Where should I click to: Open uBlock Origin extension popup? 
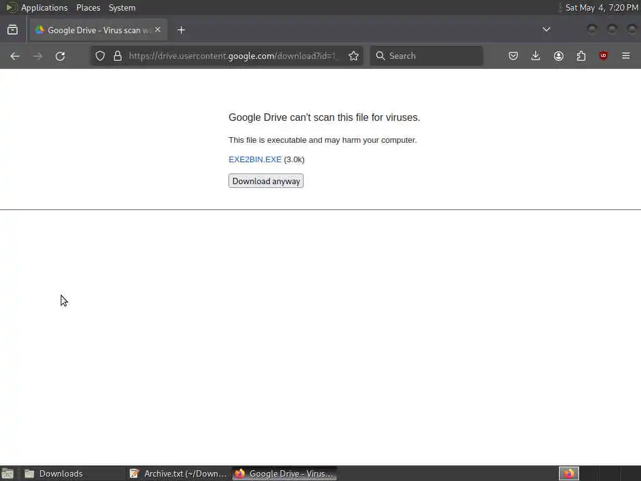[603, 56]
